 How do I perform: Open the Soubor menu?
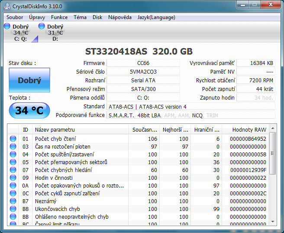coord(15,17)
